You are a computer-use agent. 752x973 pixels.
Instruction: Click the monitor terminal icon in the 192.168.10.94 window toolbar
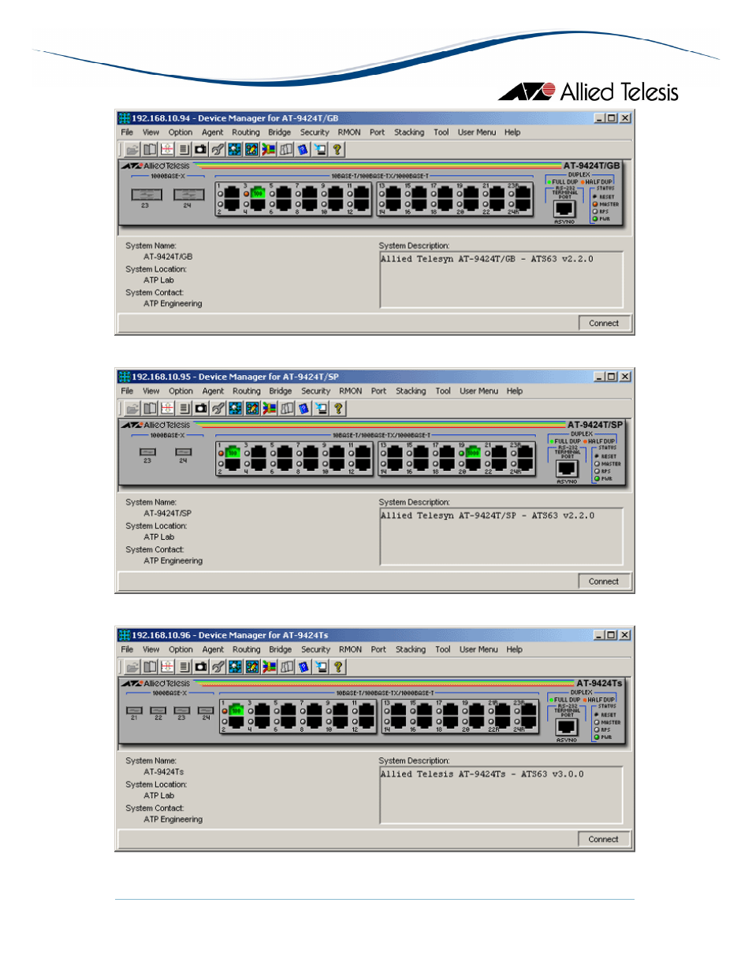pos(320,150)
